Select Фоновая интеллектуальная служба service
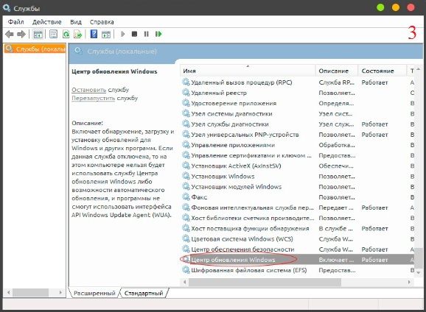Screen dimensions: 426x312 (298, 208)
